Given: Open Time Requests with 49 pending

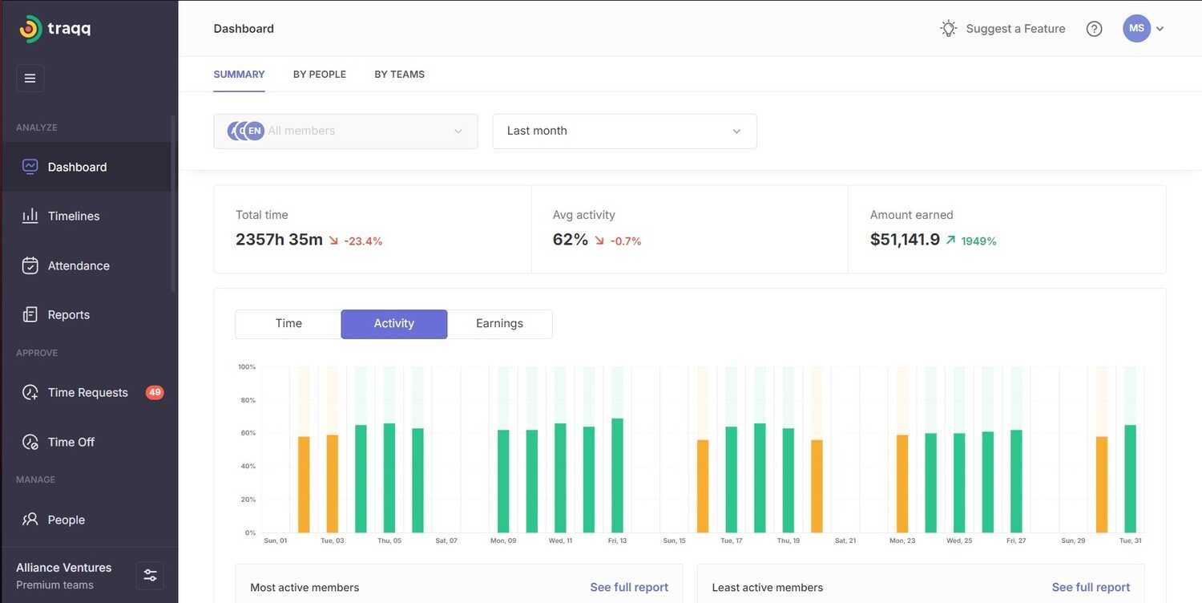Looking at the screenshot, I should [87, 391].
